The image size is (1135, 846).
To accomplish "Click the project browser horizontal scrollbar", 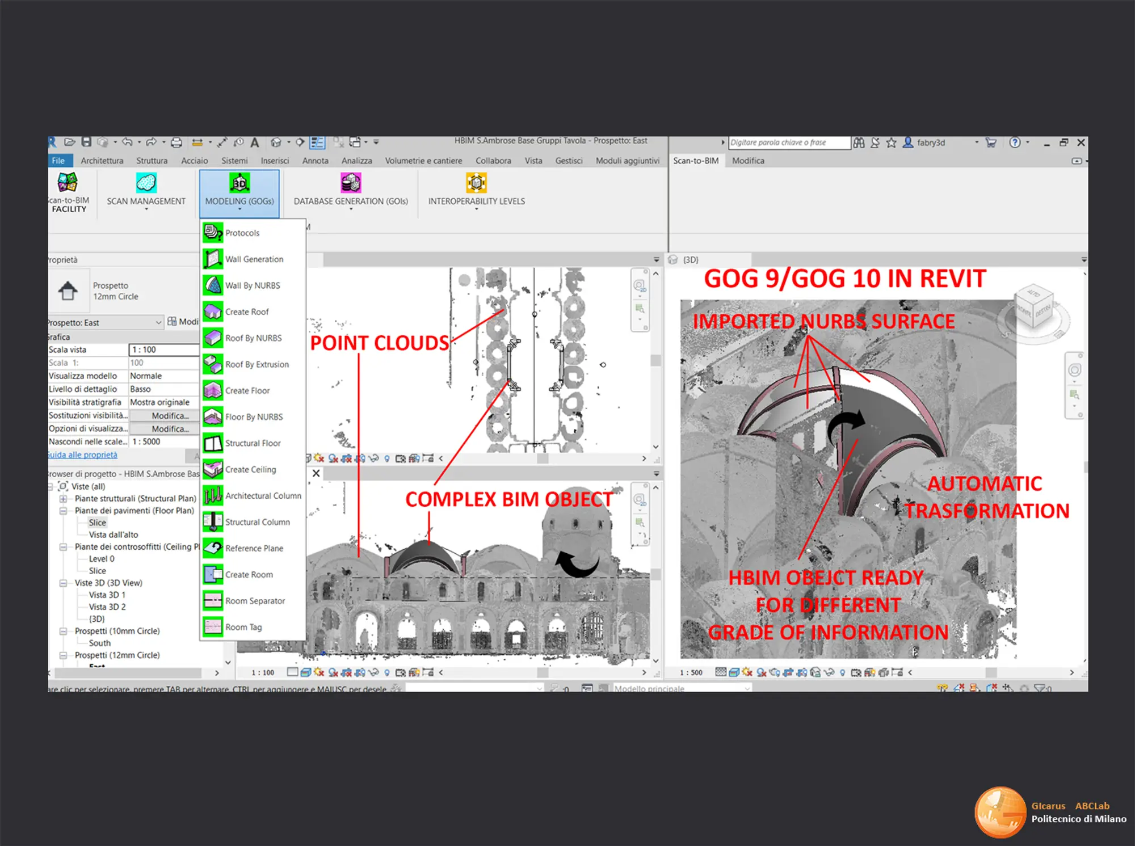I will coord(128,673).
